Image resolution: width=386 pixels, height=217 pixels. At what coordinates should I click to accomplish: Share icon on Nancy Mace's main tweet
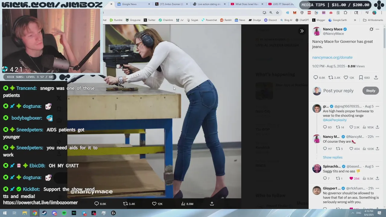pyautogui.click(x=376, y=77)
